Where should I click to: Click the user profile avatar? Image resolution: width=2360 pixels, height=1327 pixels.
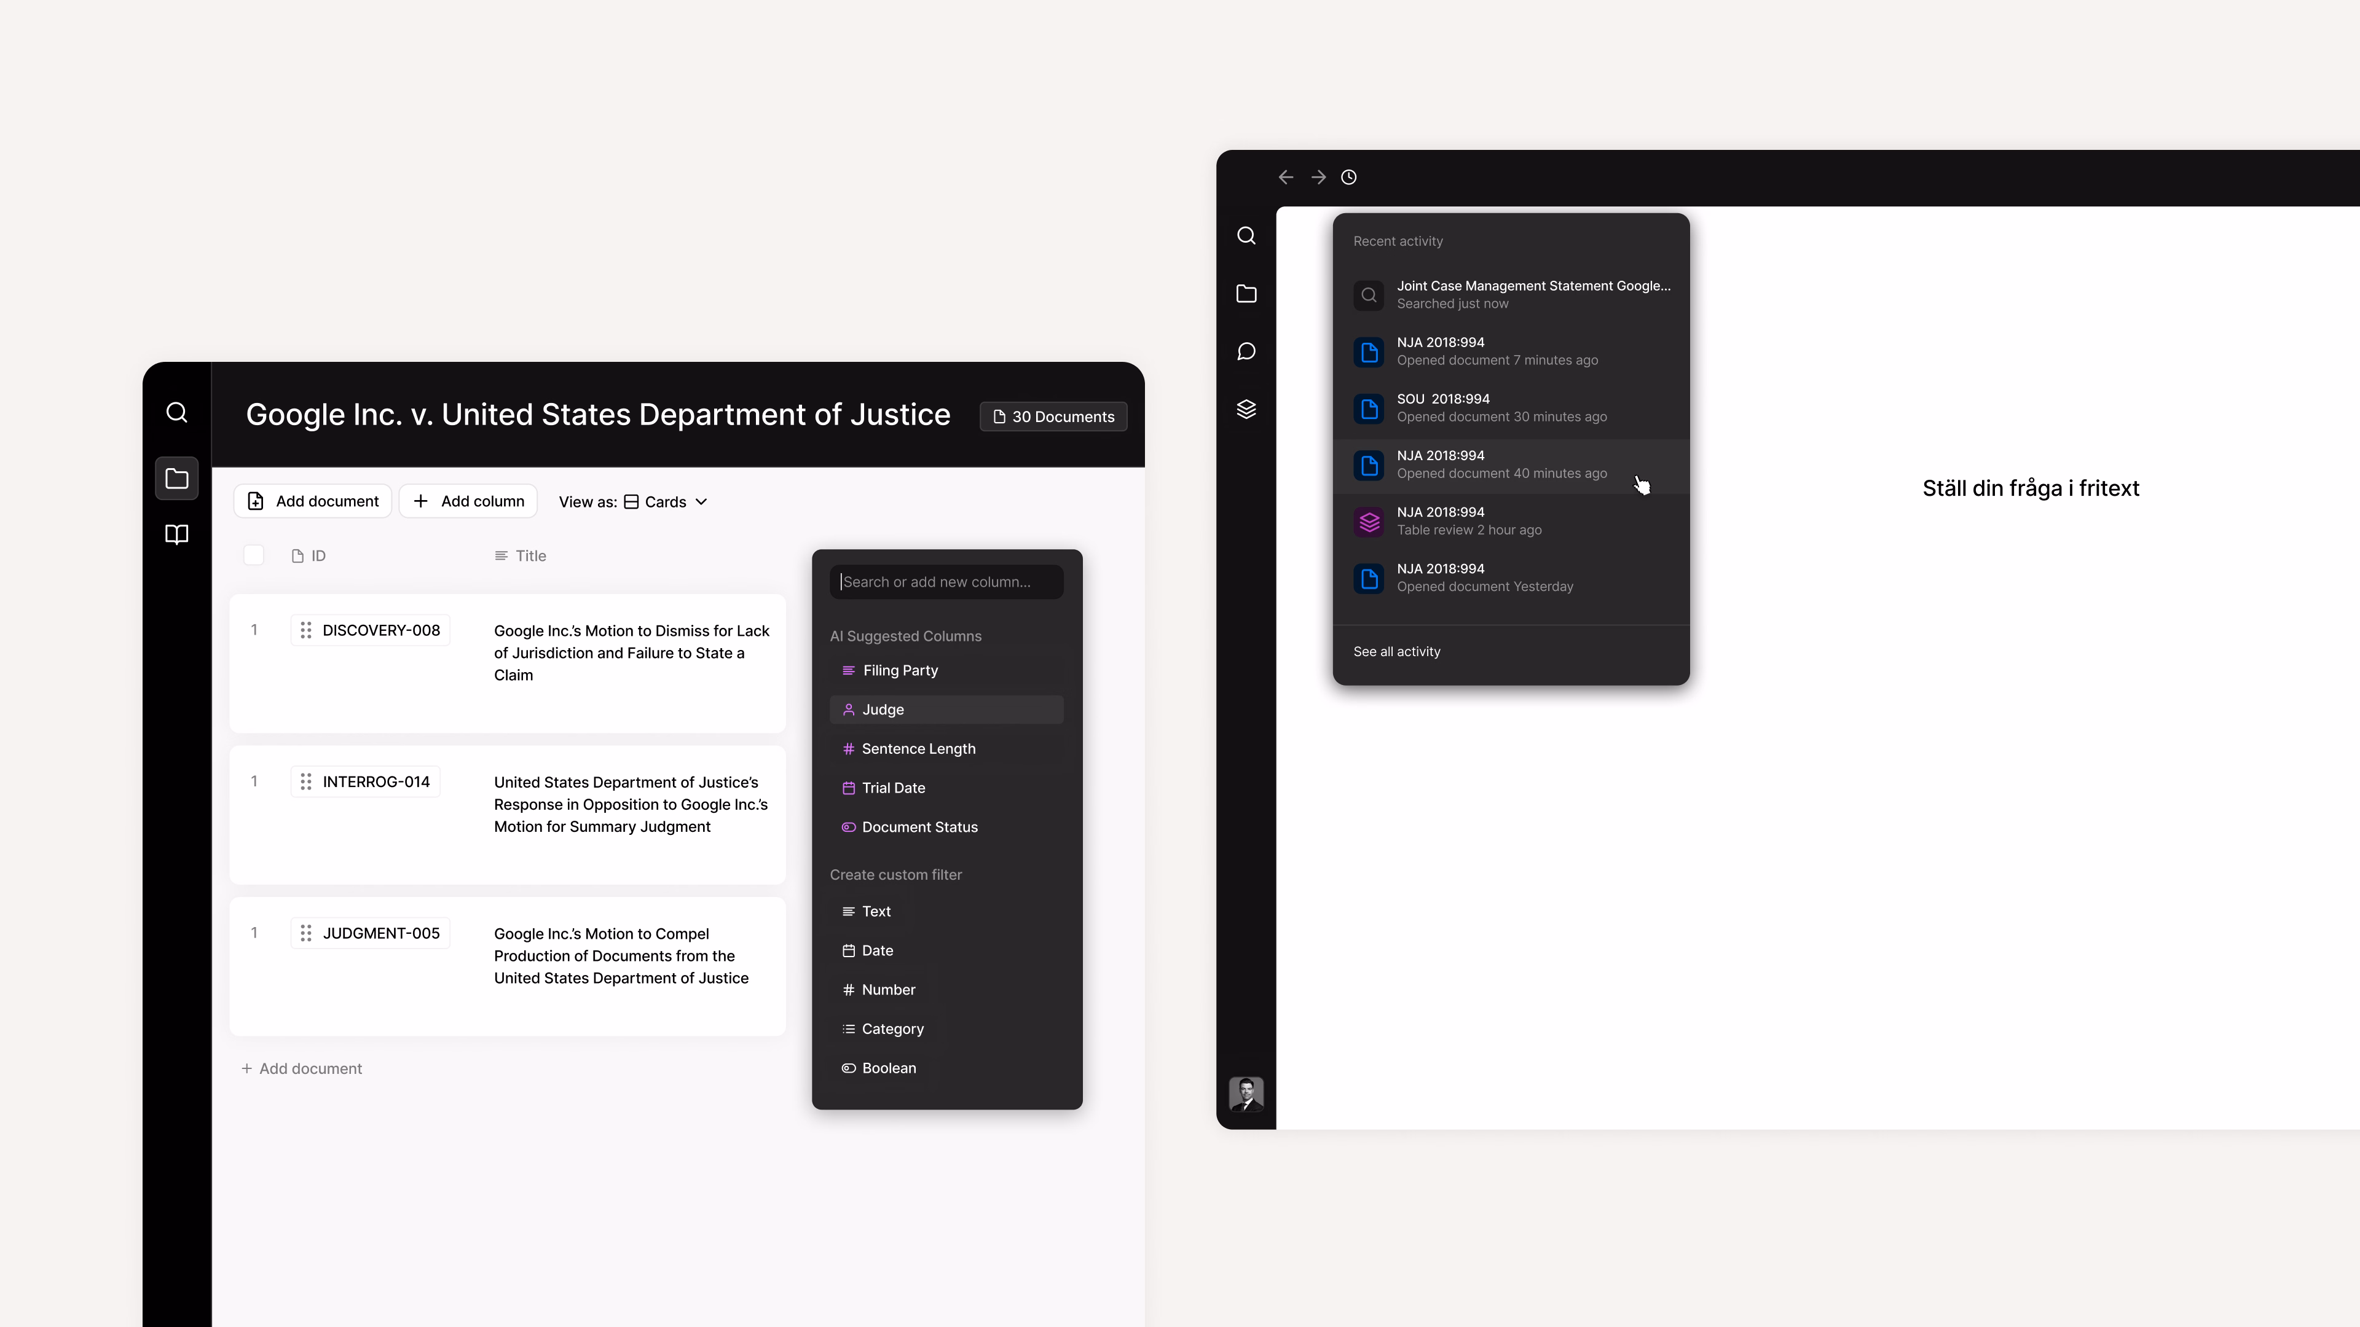tap(1246, 1094)
